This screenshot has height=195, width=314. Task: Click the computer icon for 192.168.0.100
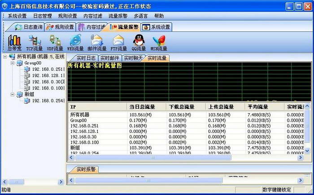click(27, 88)
